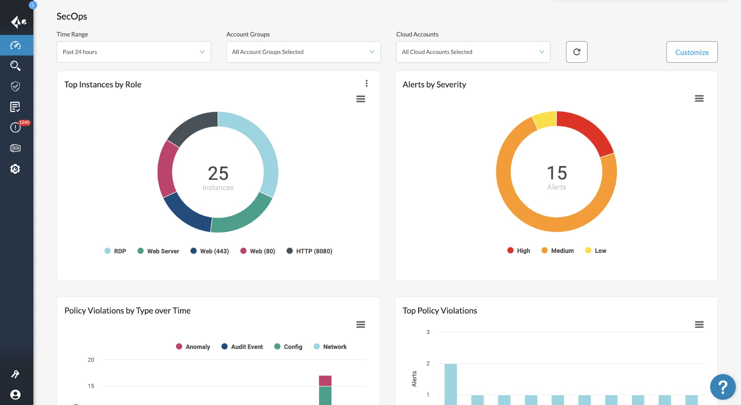Click the "Top Instances by Role" widget title
This screenshot has width=741, height=405.
103,84
